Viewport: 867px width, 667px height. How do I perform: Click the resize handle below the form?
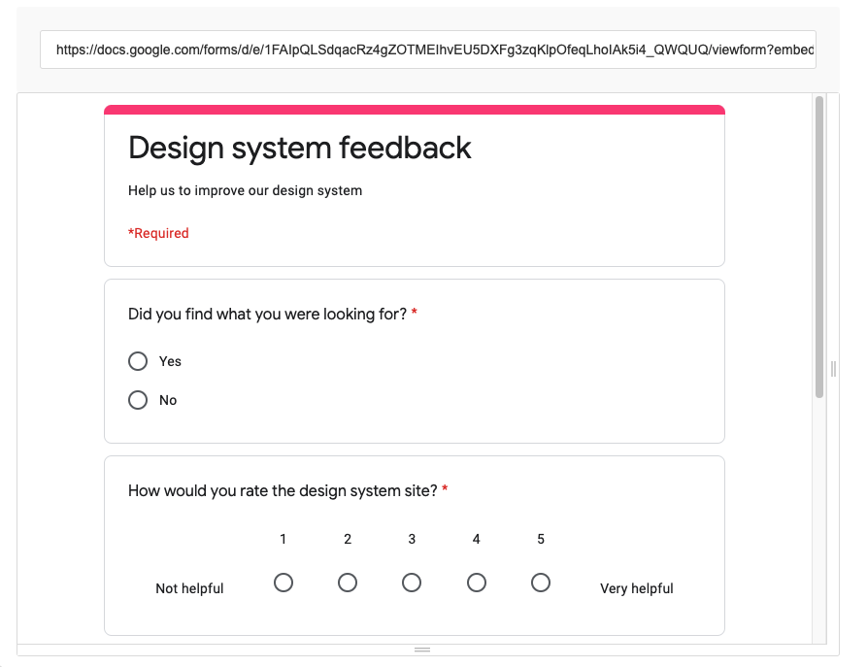point(423,649)
